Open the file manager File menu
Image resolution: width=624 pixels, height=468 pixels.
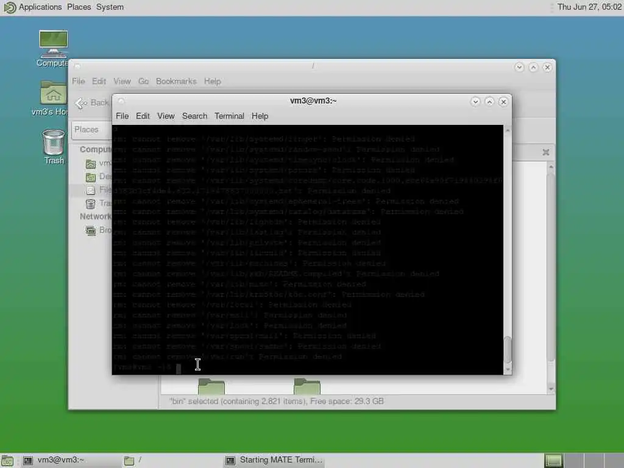point(79,81)
